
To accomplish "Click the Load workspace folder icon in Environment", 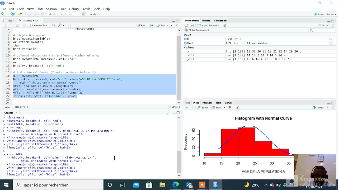I will [186, 25].
